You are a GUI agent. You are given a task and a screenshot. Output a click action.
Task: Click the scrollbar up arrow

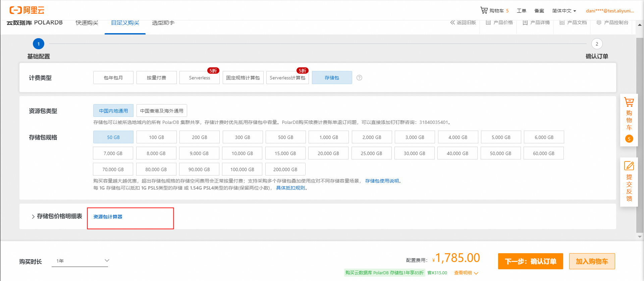pyautogui.click(x=640, y=25)
